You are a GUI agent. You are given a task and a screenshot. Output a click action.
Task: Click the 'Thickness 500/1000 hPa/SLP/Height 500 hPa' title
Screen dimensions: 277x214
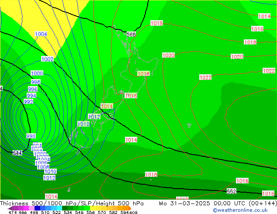tap(72, 204)
